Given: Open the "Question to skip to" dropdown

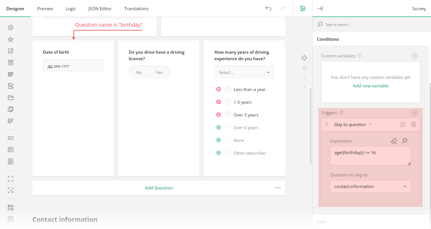Looking at the screenshot, I should pos(370,186).
